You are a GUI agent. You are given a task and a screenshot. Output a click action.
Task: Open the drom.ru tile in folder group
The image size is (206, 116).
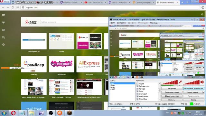click(83, 37)
